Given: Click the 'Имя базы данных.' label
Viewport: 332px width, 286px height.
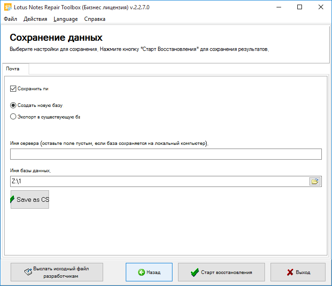Looking at the screenshot, I should (31, 171).
